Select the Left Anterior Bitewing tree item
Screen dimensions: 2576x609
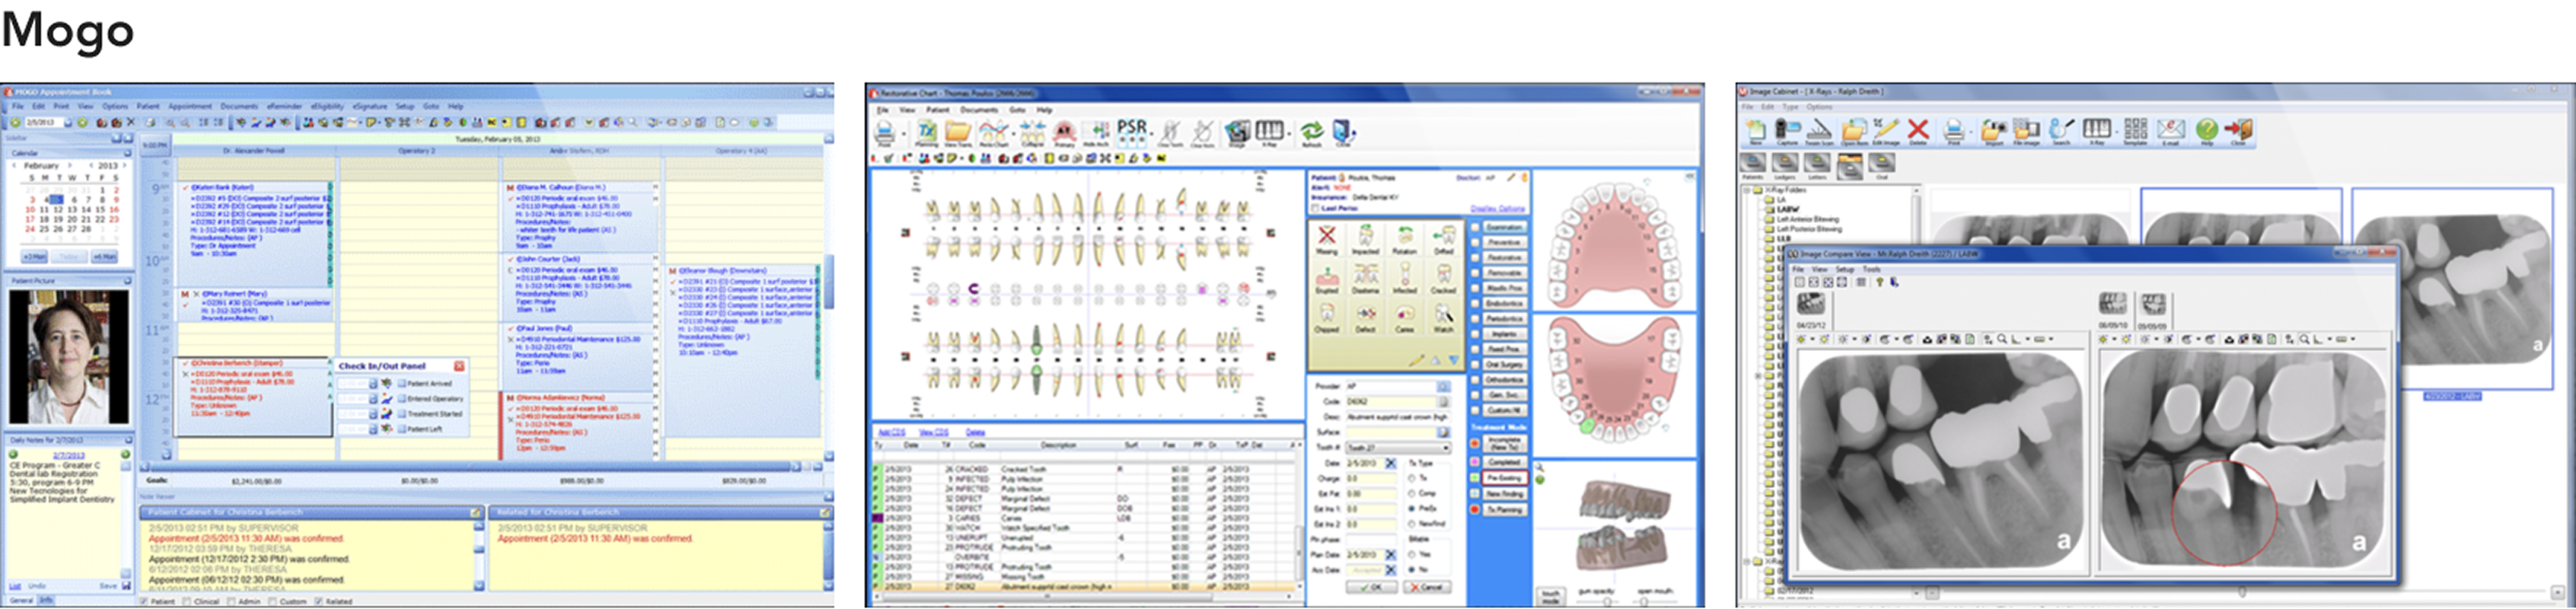point(1807,219)
